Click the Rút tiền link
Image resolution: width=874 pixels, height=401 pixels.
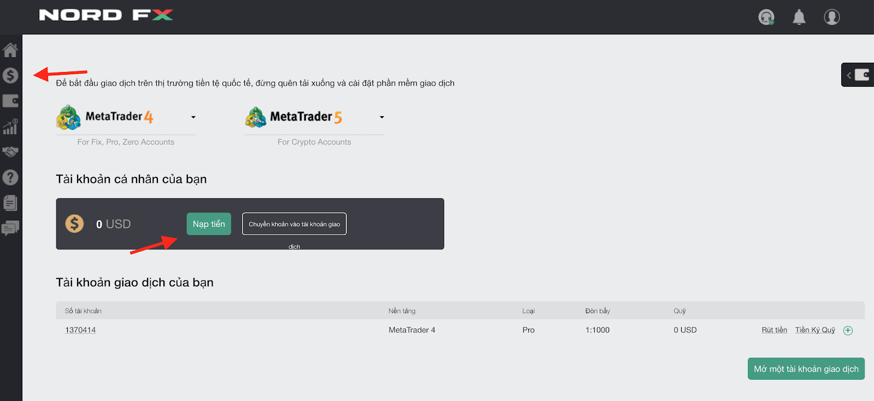pyautogui.click(x=775, y=330)
